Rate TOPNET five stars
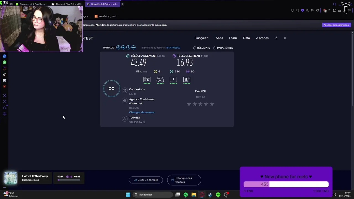 [x=212, y=104]
